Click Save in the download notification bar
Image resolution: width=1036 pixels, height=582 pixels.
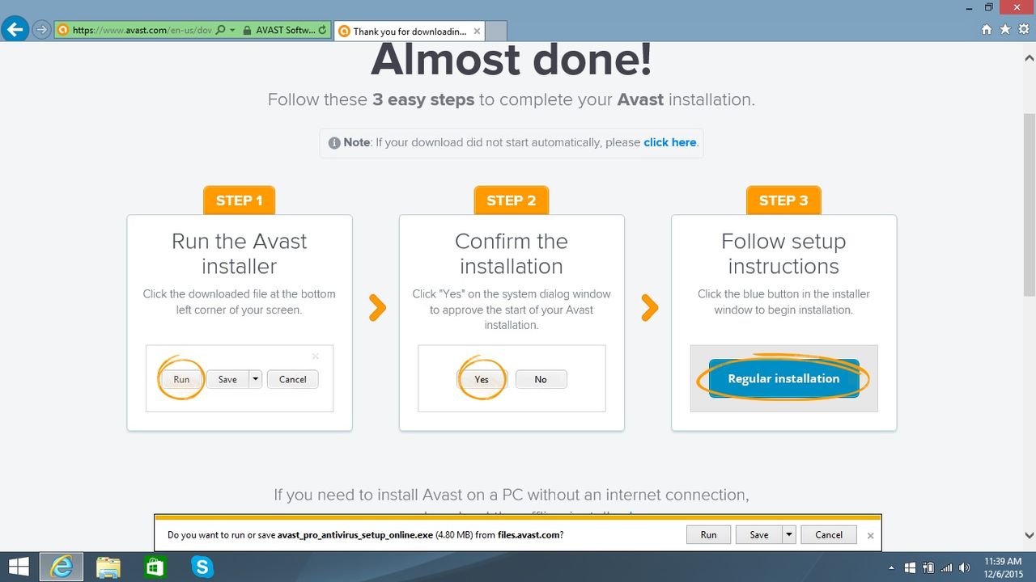[x=758, y=534]
